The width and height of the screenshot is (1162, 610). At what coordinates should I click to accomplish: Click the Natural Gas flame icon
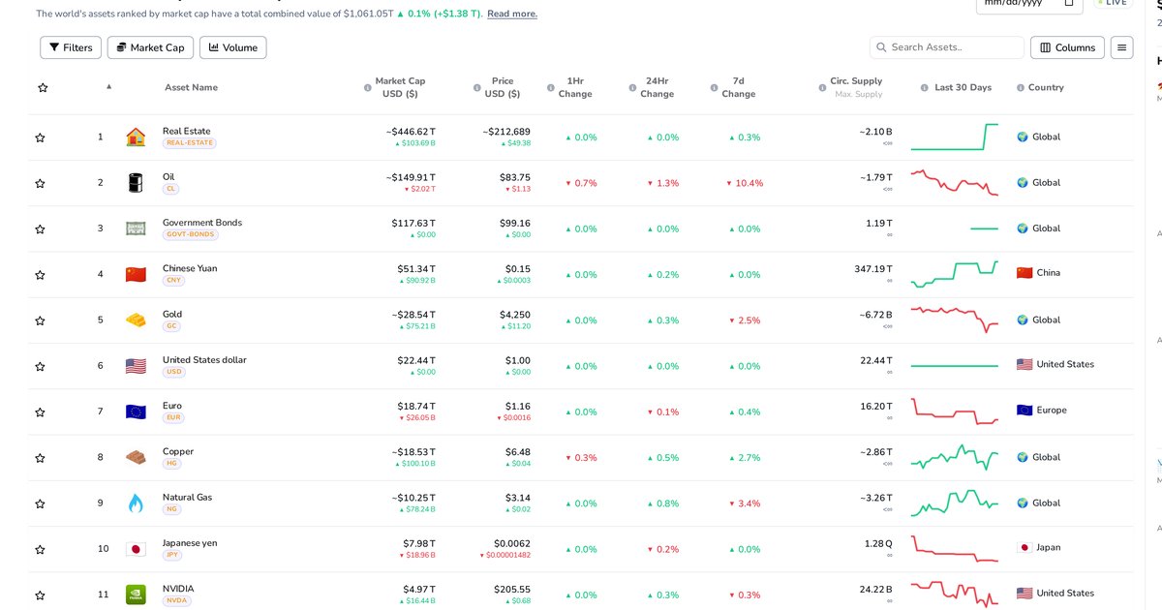[136, 503]
